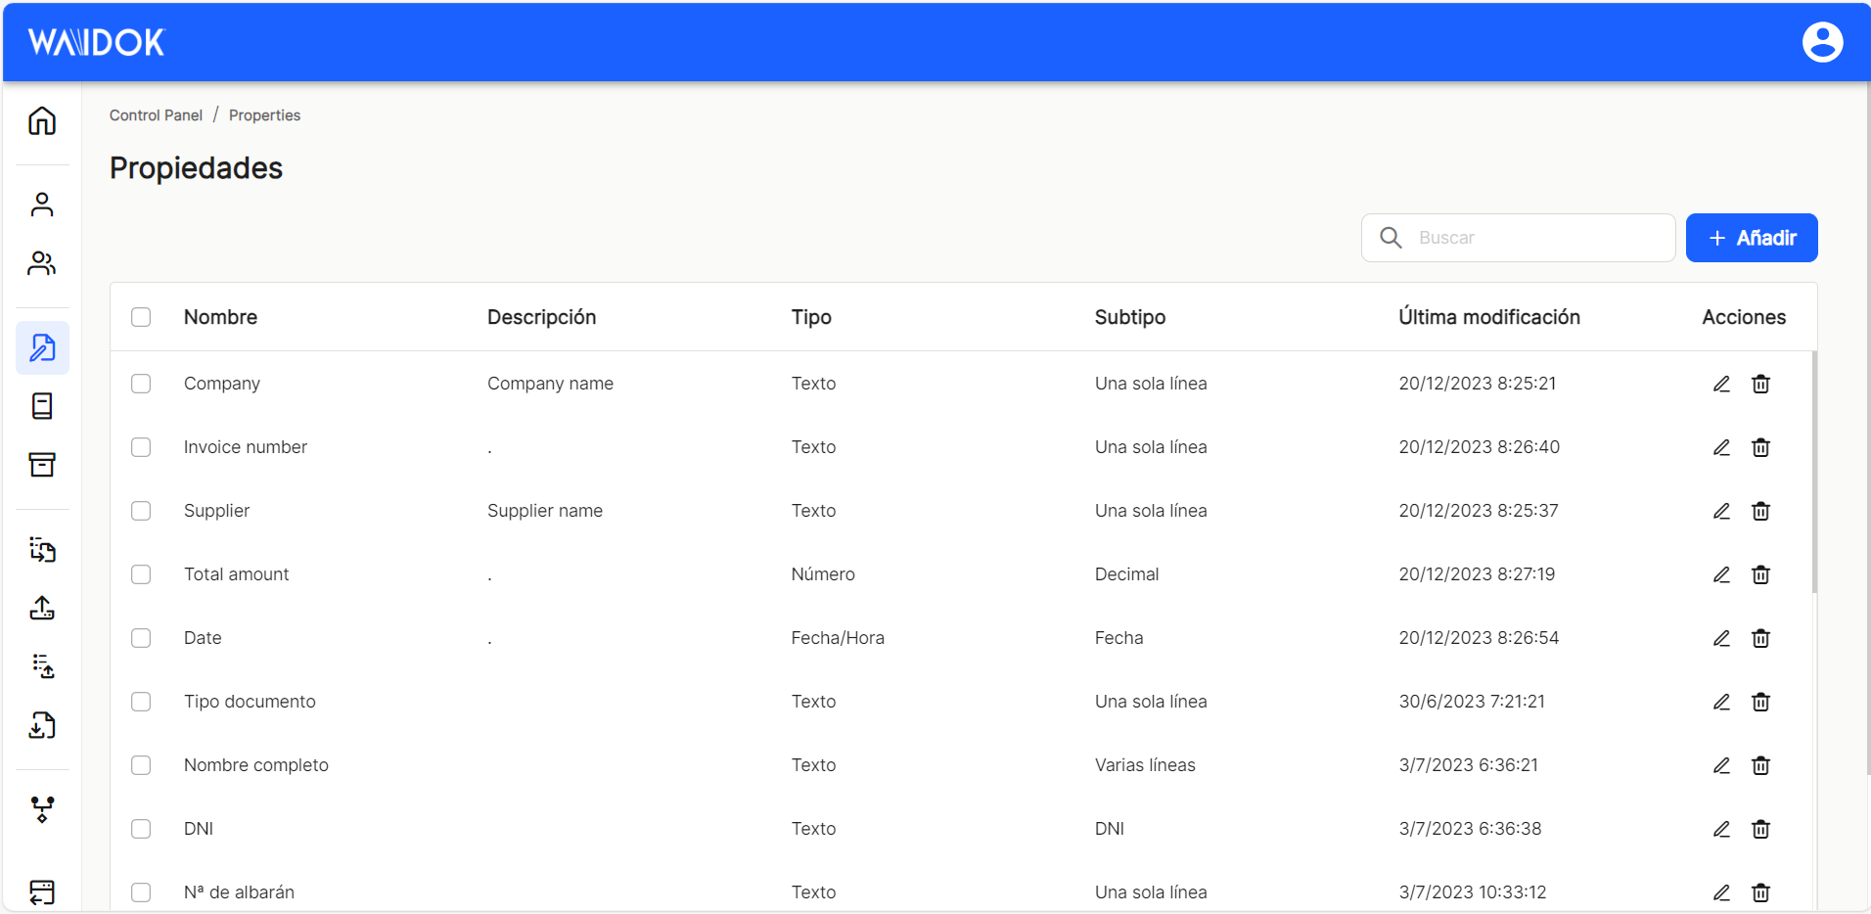
Task: Delete the Invoice number property
Action: [1760, 447]
